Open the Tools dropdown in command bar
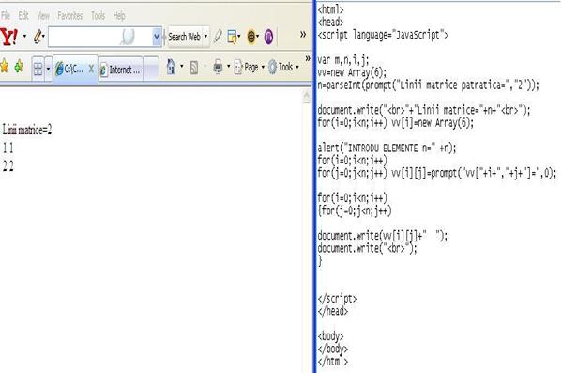Viewport: 562px width, 373px height. [297, 67]
